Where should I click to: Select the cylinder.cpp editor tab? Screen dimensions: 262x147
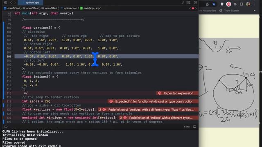tap(31, 2)
